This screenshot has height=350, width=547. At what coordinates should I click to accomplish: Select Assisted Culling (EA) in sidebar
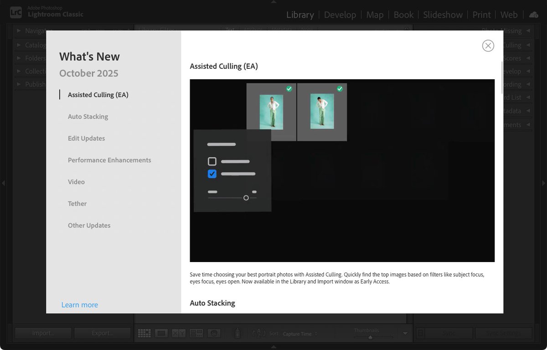(x=98, y=95)
